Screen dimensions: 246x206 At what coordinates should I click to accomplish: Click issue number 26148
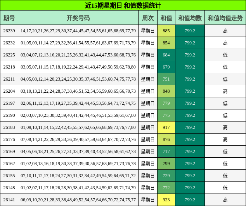[x=9, y=188]
